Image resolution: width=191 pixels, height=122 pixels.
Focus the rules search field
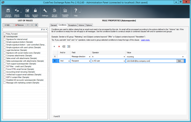pos(22,29)
